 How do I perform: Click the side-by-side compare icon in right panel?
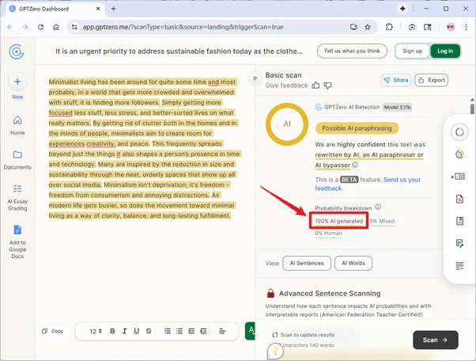coord(459,177)
